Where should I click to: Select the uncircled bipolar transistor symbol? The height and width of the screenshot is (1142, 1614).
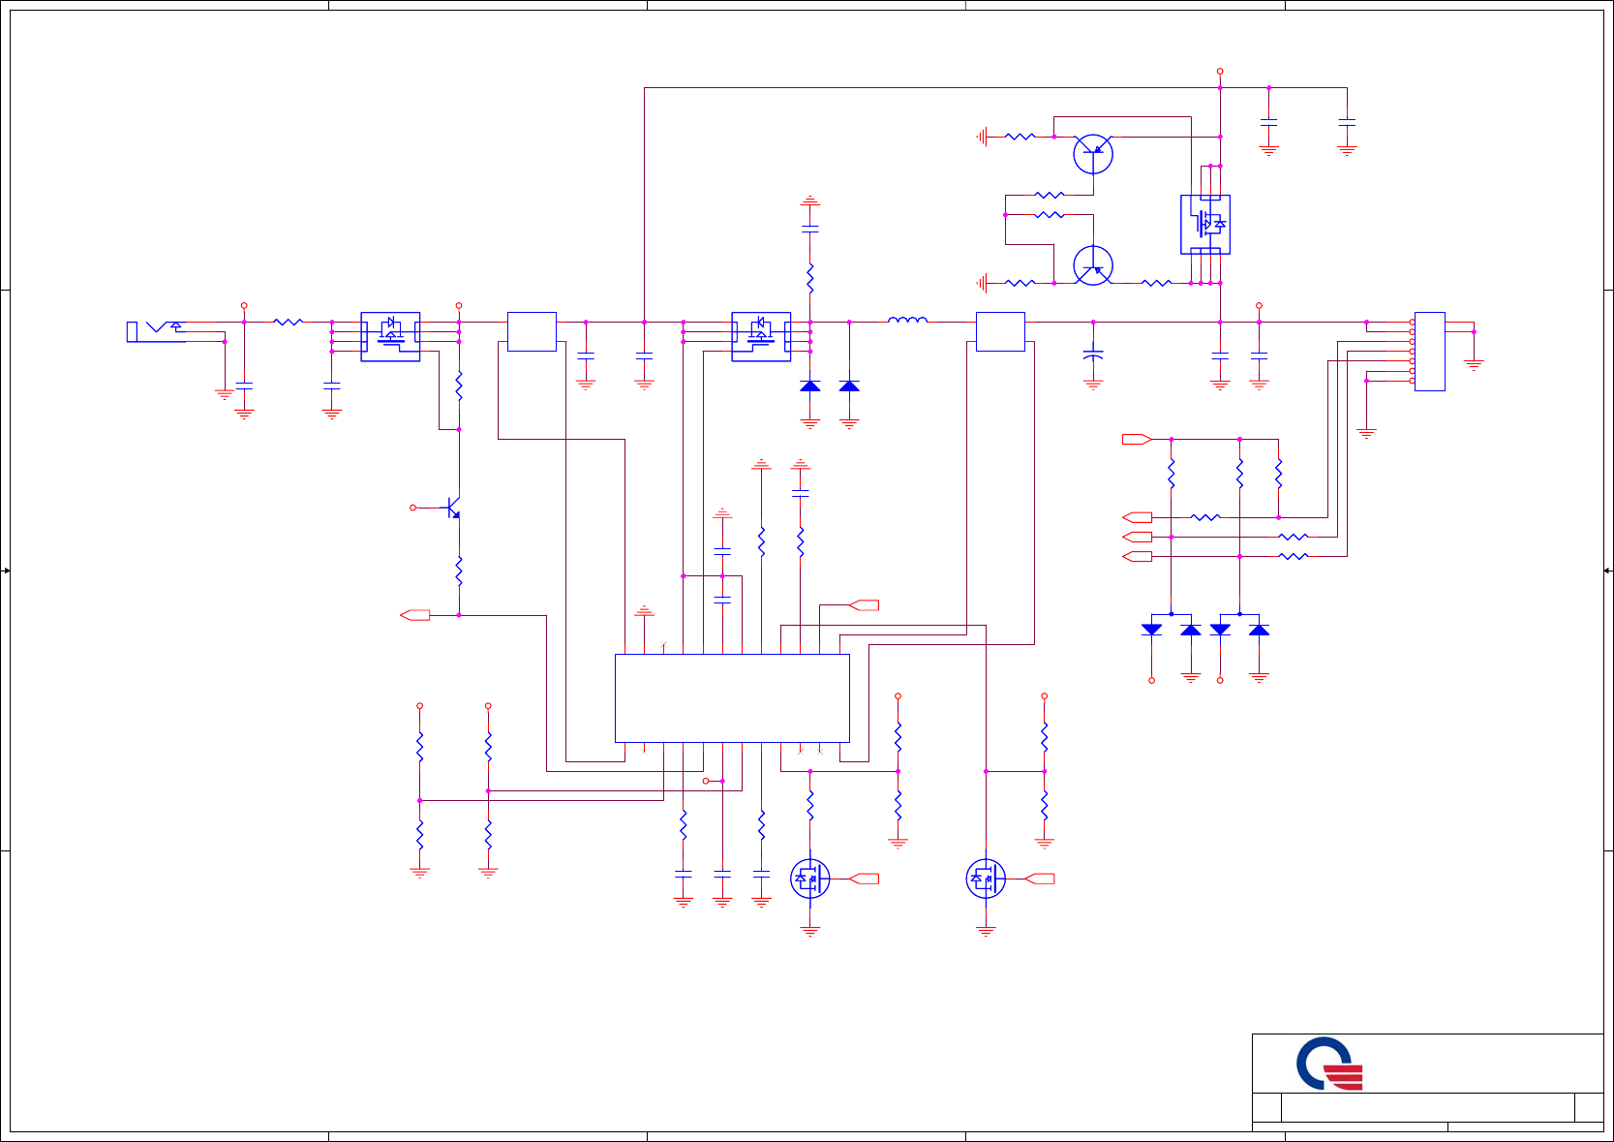(x=451, y=508)
